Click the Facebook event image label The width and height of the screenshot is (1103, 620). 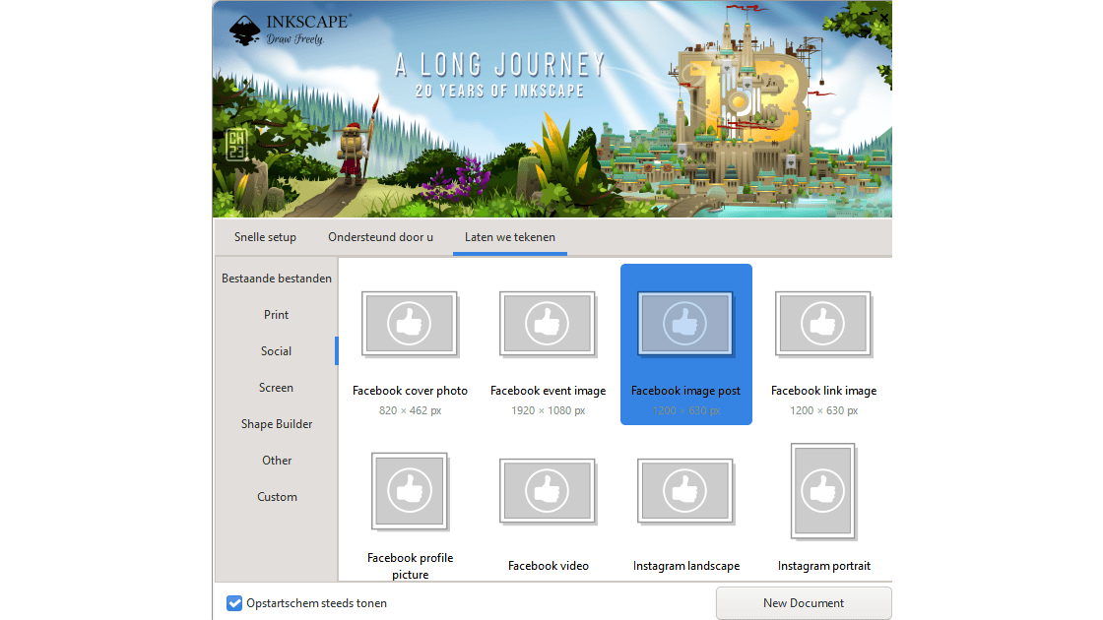[x=548, y=391]
